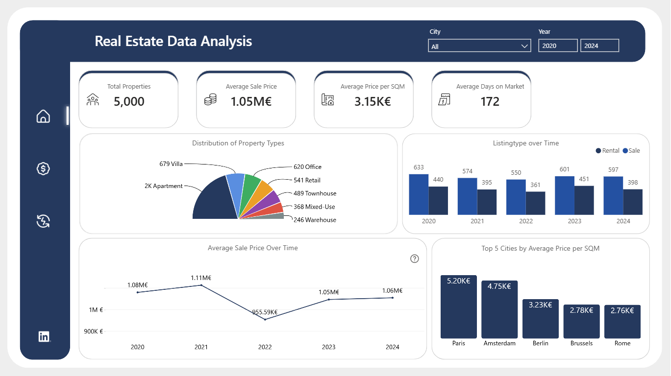Open the lightning-refresh sidebar page icon
The width and height of the screenshot is (671, 376).
[x=43, y=221]
